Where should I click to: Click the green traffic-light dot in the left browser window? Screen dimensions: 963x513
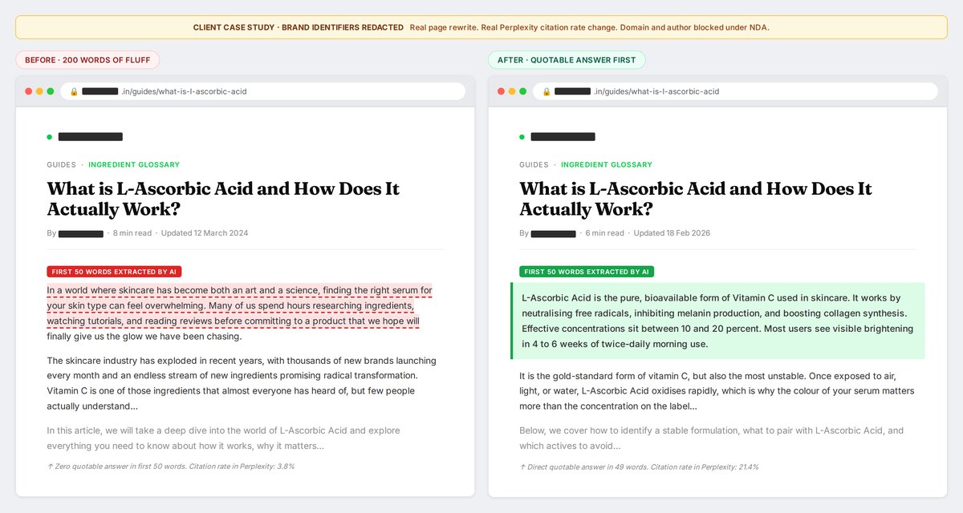[51, 91]
